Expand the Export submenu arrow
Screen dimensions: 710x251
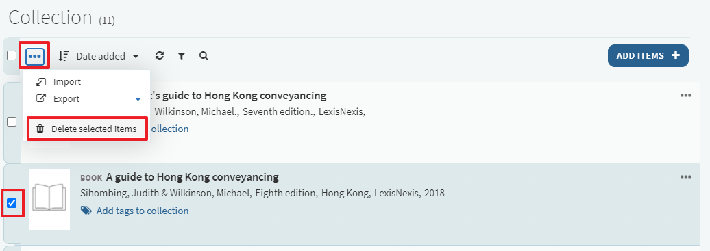[138, 99]
